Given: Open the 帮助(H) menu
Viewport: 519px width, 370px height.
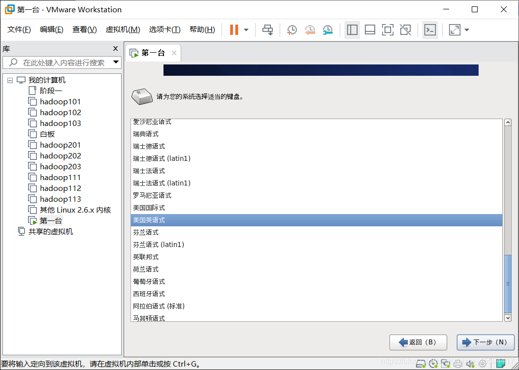Looking at the screenshot, I should 202,30.
